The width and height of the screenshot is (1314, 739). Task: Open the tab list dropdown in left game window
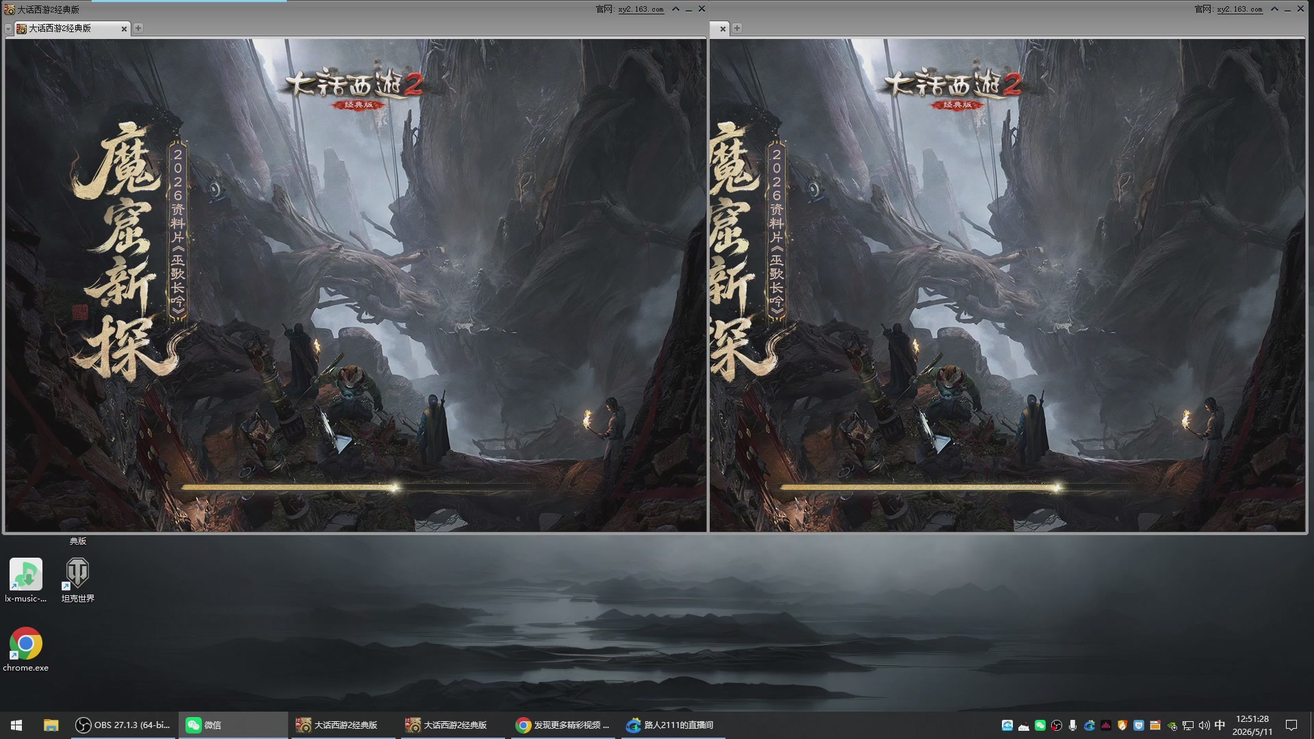(x=8, y=29)
